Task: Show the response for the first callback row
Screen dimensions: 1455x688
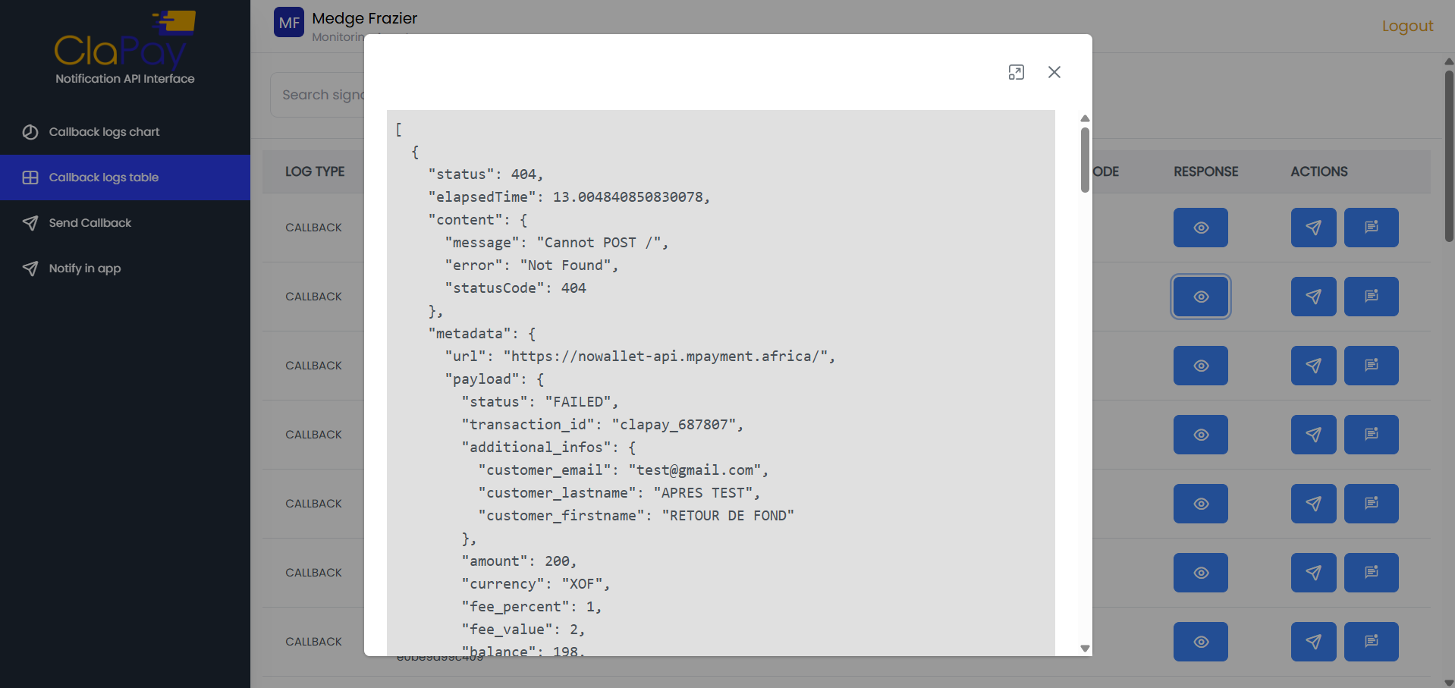Action: 1200,227
